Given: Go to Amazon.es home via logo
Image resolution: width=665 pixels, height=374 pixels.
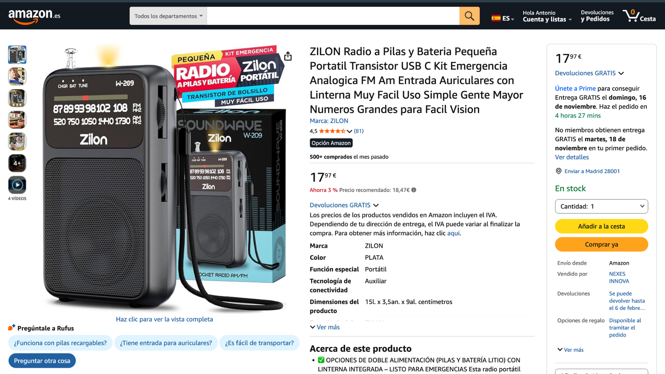Looking at the screenshot, I should (34, 16).
